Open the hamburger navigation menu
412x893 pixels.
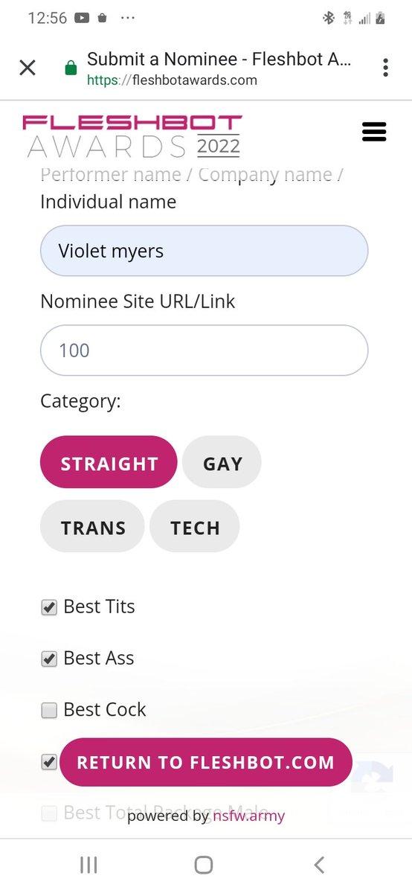click(x=373, y=132)
